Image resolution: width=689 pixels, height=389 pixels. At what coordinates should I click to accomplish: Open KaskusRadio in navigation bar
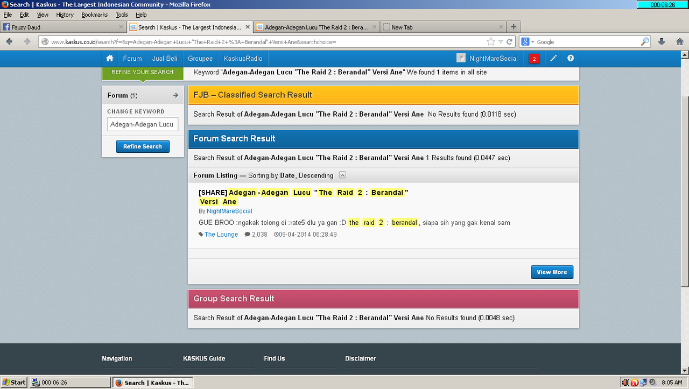pos(243,59)
